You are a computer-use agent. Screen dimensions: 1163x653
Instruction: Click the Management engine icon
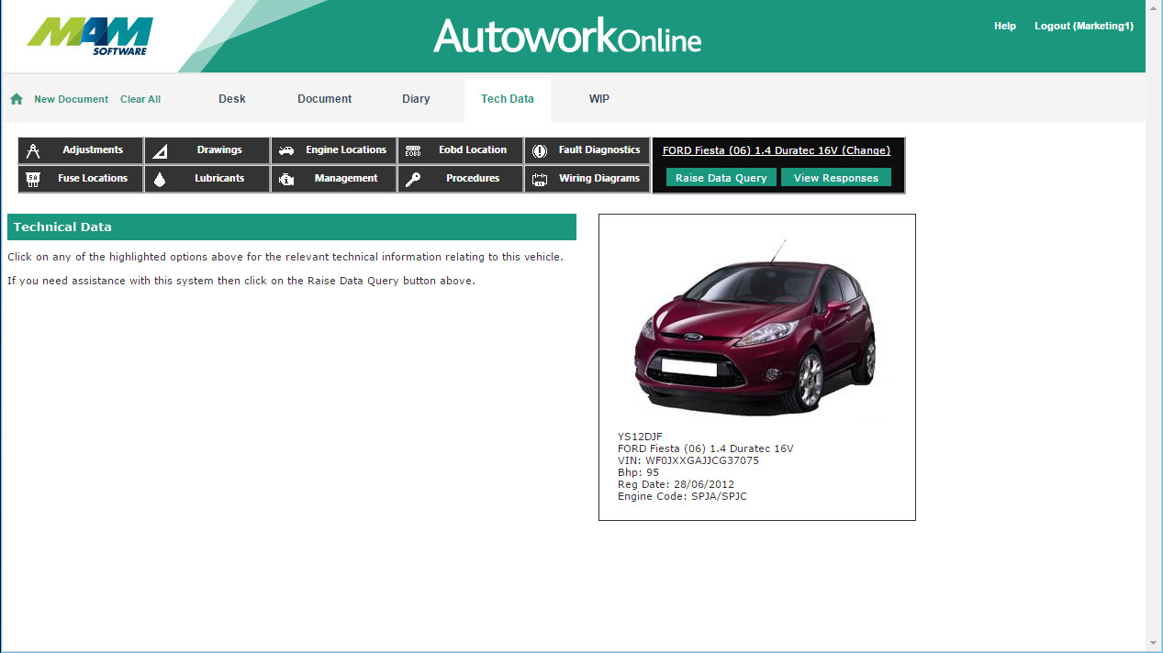(286, 180)
